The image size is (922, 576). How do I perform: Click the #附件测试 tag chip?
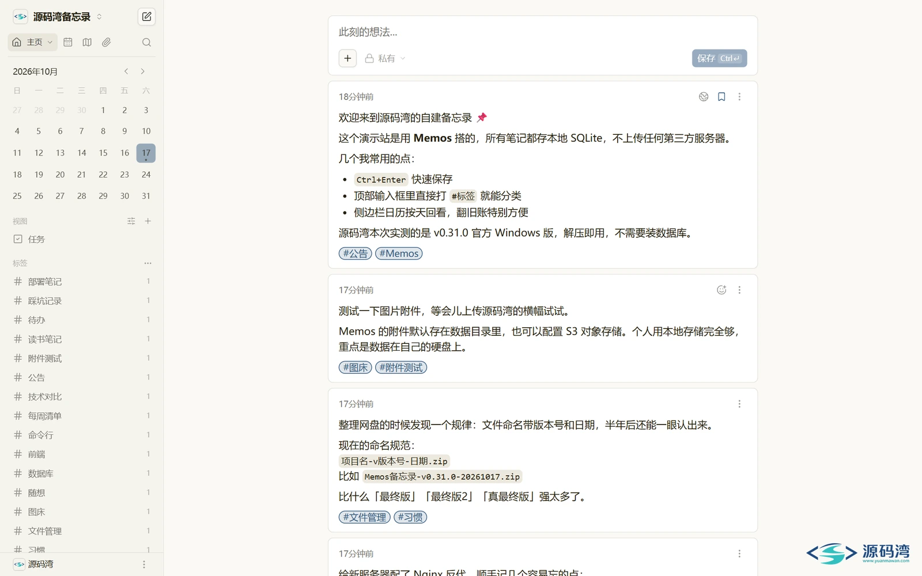pos(401,367)
